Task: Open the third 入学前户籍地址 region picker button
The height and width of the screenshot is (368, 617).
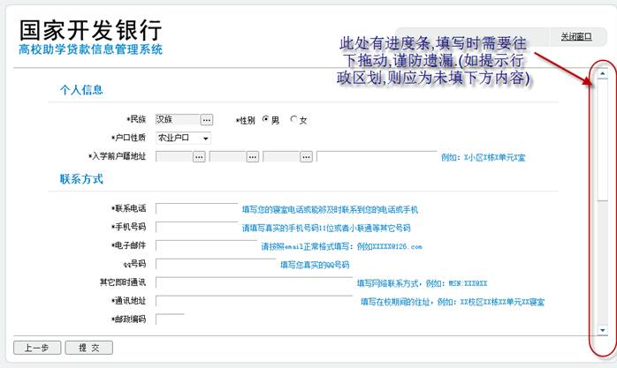Action: click(x=307, y=156)
